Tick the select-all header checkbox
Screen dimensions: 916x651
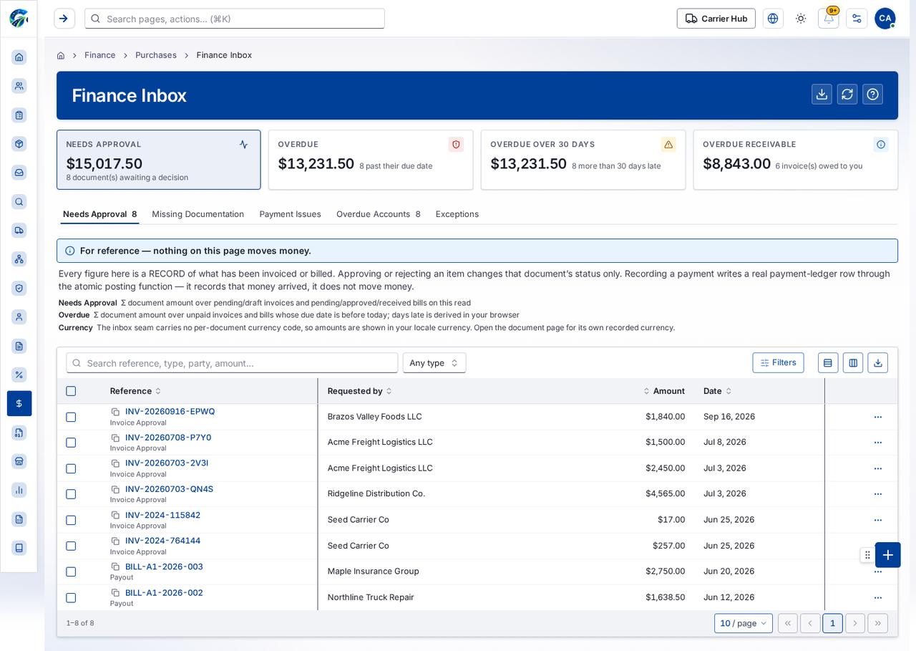(x=71, y=391)
